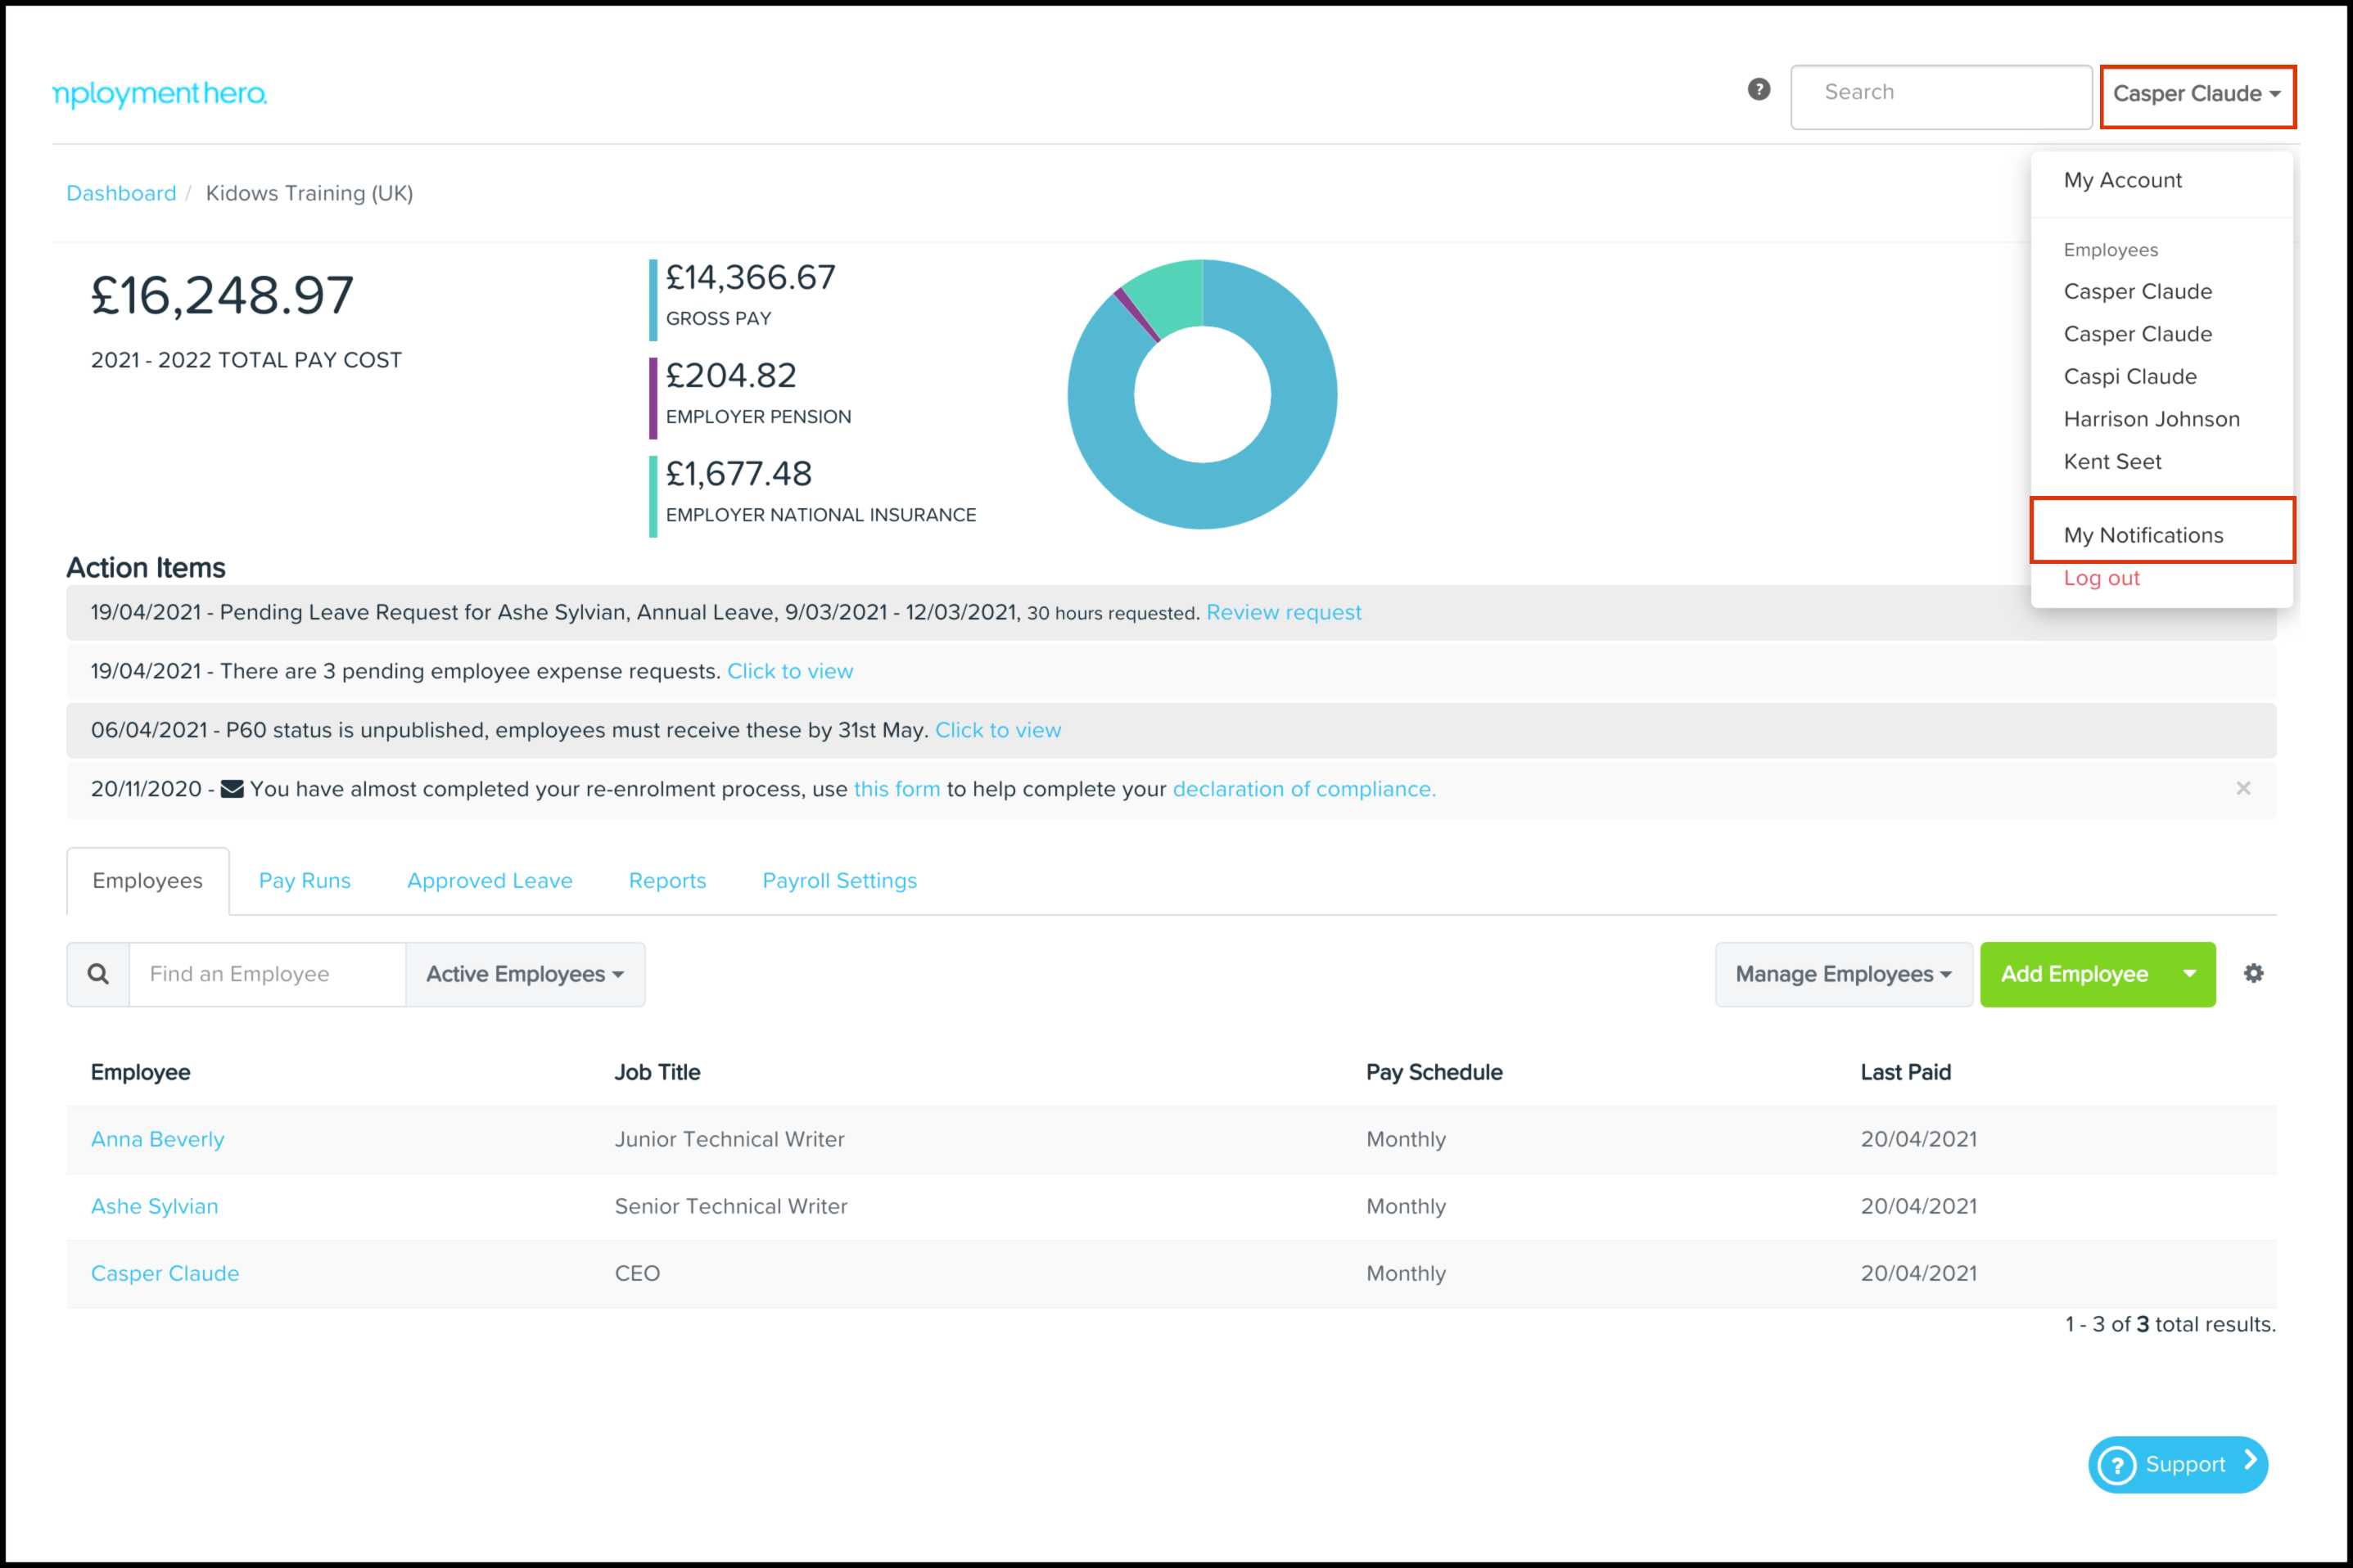Click the Review request link

[1283, 612]
